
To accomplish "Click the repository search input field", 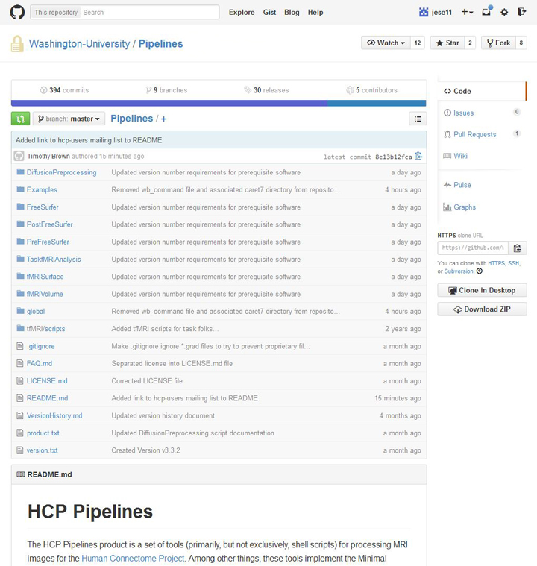I will tap(149, 12).
